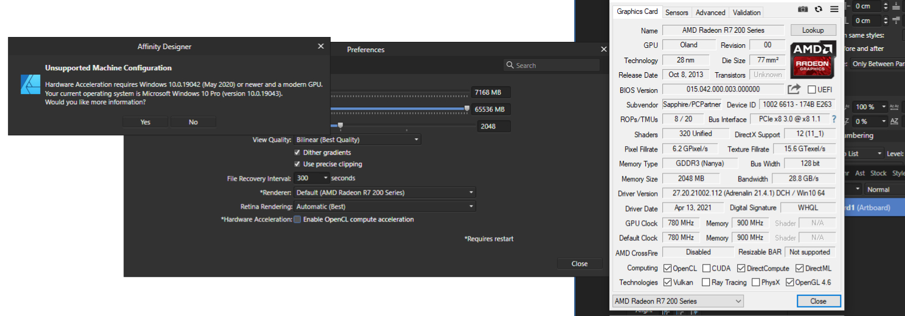Click Close in the Preferences window
The height and width of the screenshot is (316, 905).
[x=580, y=263]
